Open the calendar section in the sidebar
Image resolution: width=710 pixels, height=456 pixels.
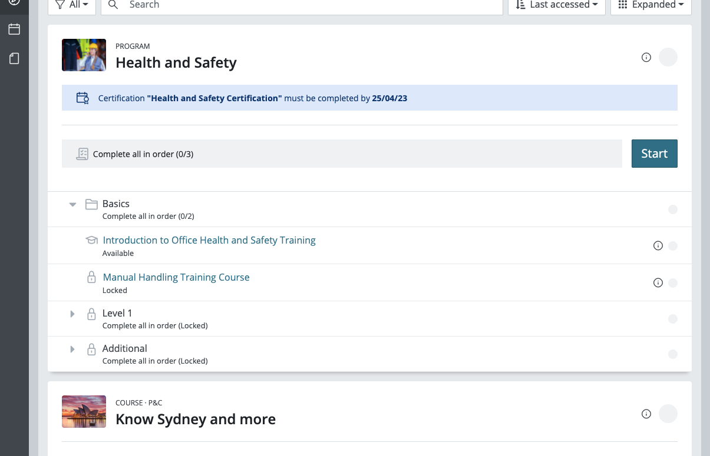[14, 28]
